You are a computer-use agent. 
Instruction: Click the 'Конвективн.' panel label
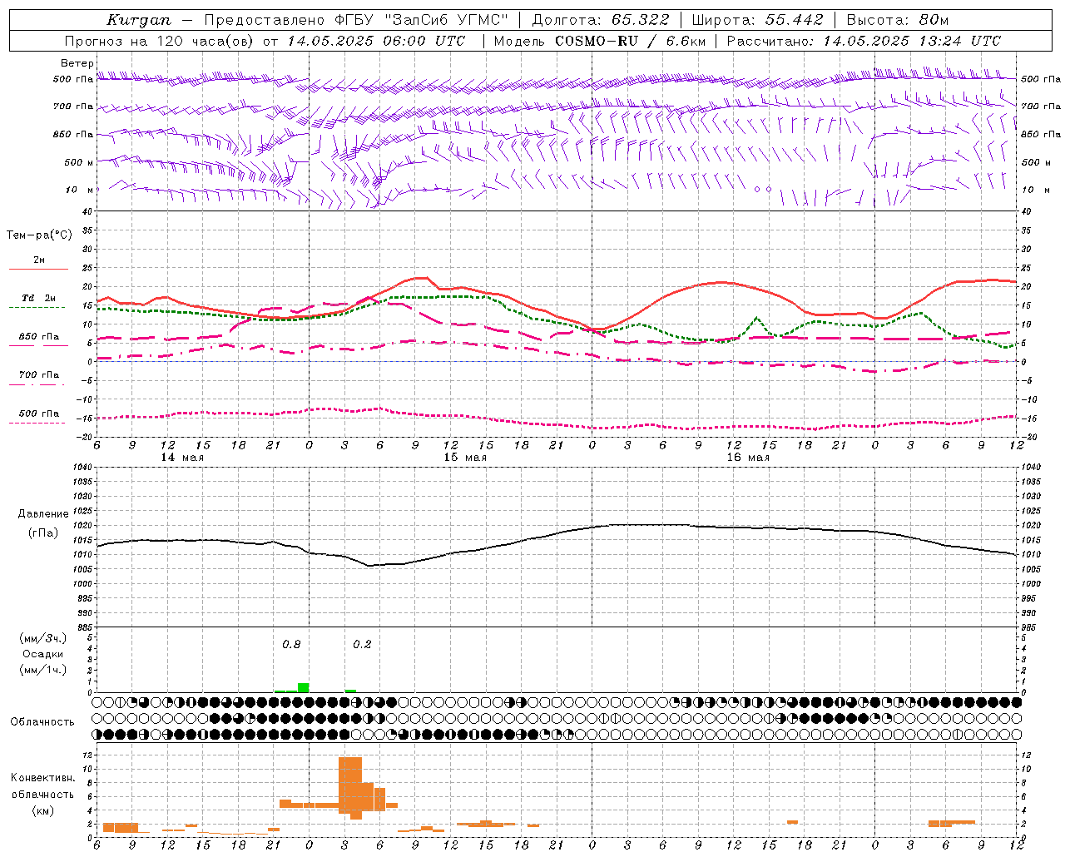click(42, 778)
